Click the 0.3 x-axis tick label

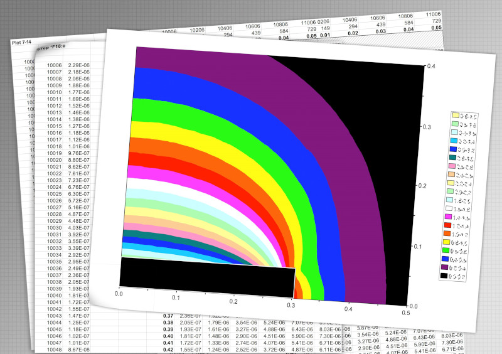(x=291, y=304)
